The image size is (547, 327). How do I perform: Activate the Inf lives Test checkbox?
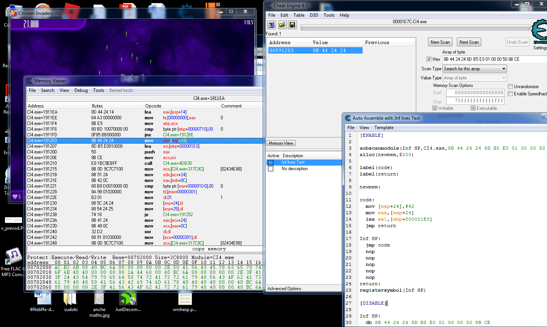click(x=271, y=163)
